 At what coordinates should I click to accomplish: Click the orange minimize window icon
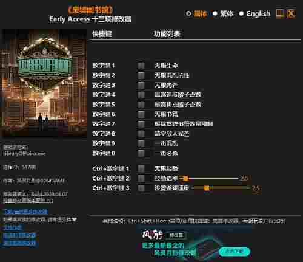(280, 14)
